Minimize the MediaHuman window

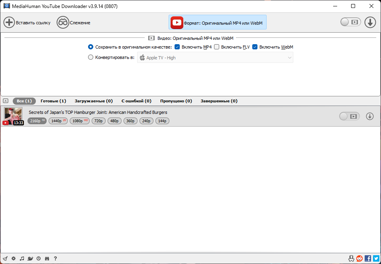(335, 6)
